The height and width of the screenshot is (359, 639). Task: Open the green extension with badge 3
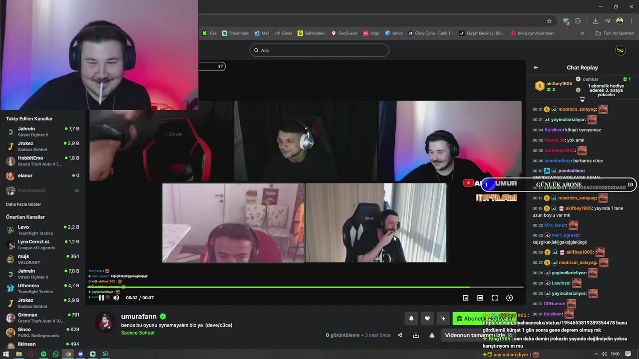(x=566, y=21)
